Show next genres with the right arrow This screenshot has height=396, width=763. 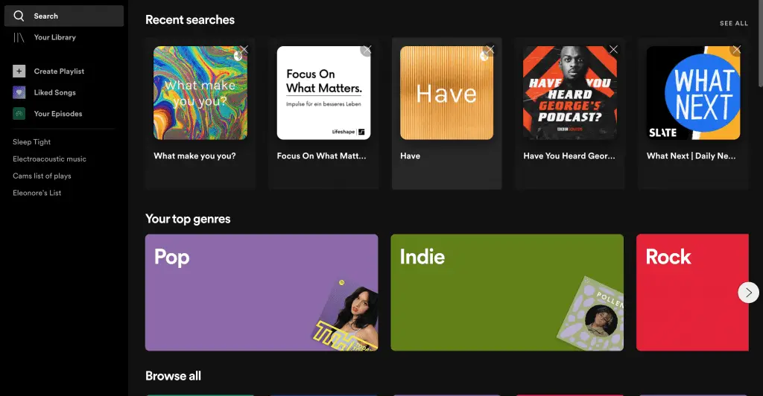coord(748,293)
